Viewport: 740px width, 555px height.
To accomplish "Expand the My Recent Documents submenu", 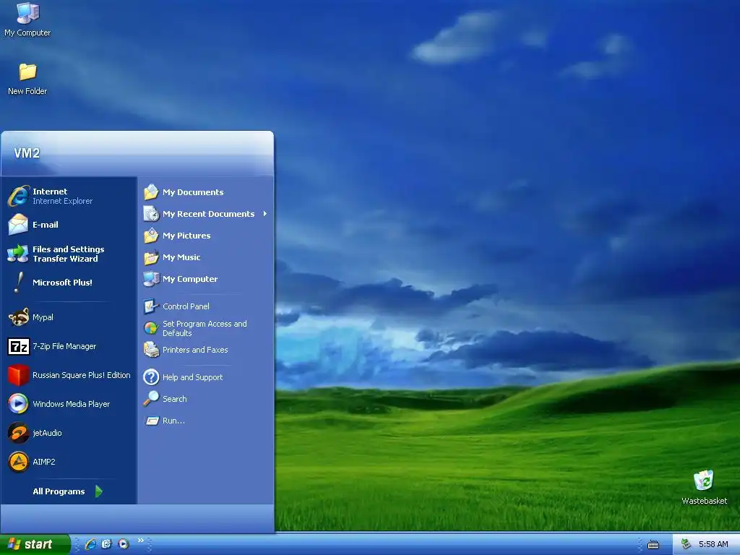I will click(x=206, y=214).
